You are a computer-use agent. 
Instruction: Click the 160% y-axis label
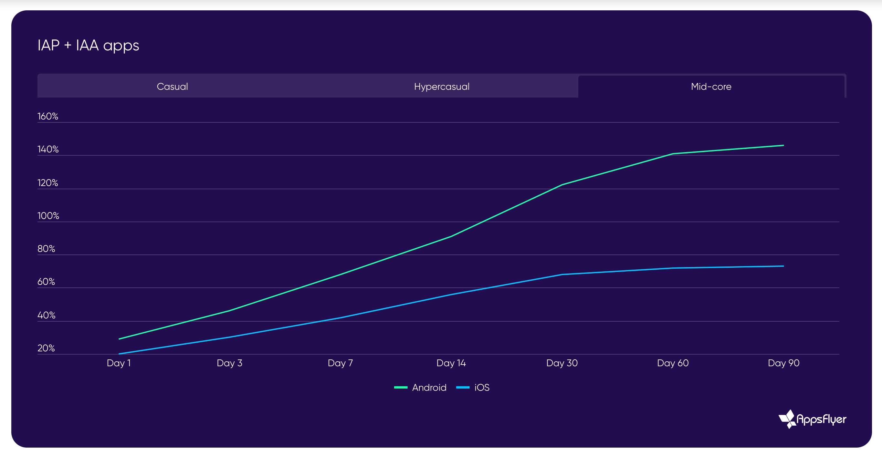point(47,116)
